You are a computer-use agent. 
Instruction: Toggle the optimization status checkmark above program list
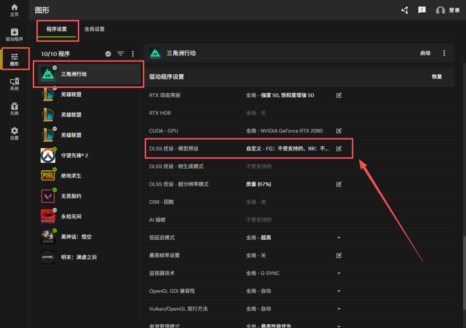point(108,54)
